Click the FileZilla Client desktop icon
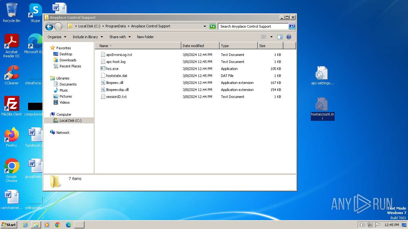 coord(11,106)
